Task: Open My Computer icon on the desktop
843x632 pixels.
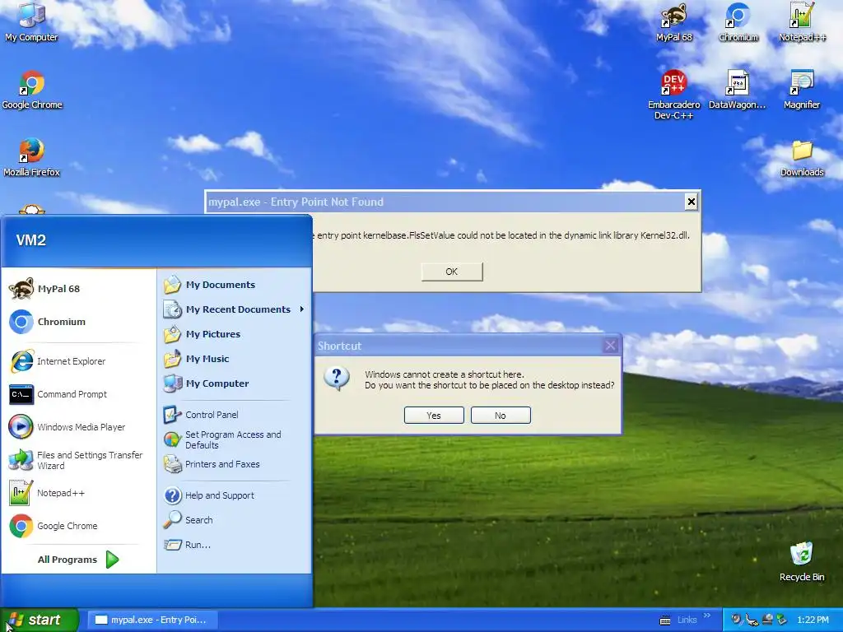Action: [x=31, y=21]
